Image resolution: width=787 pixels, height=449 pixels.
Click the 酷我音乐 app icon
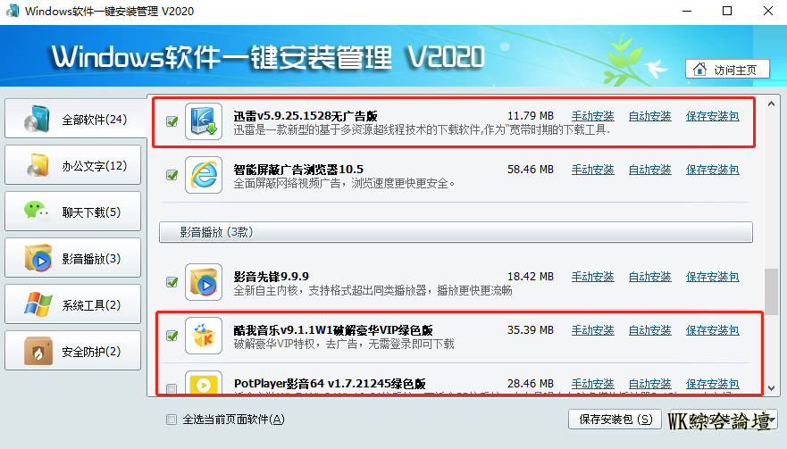pos(204,336)
